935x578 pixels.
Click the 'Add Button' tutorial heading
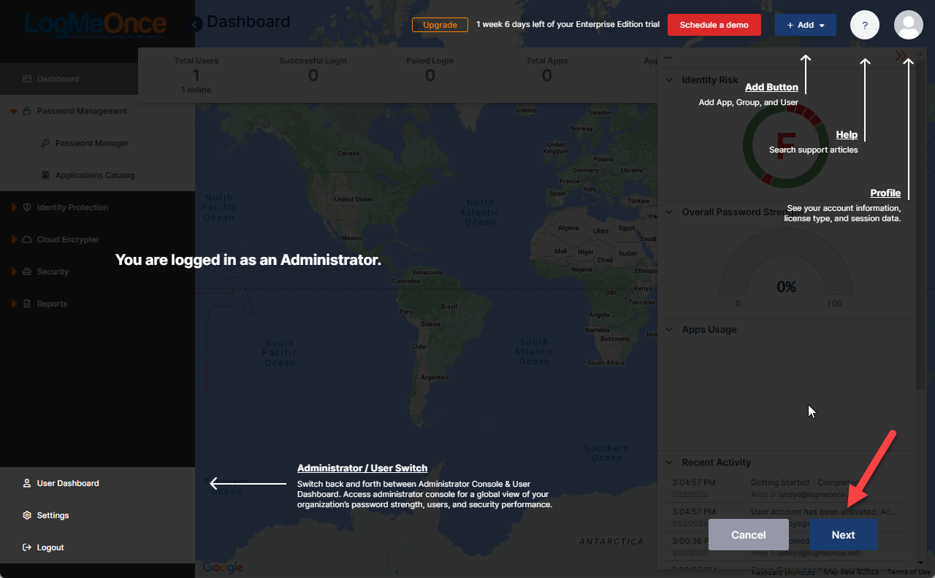[x=771, y=88]
